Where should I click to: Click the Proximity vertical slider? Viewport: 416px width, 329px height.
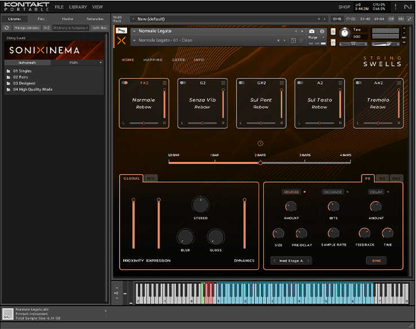coord(133,223)
